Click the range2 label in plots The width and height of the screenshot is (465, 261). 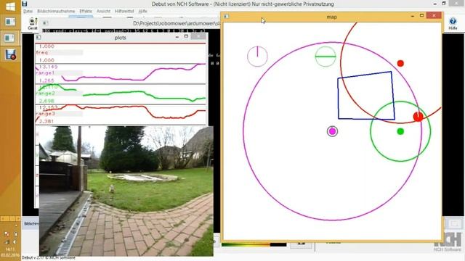click(45, 94)
